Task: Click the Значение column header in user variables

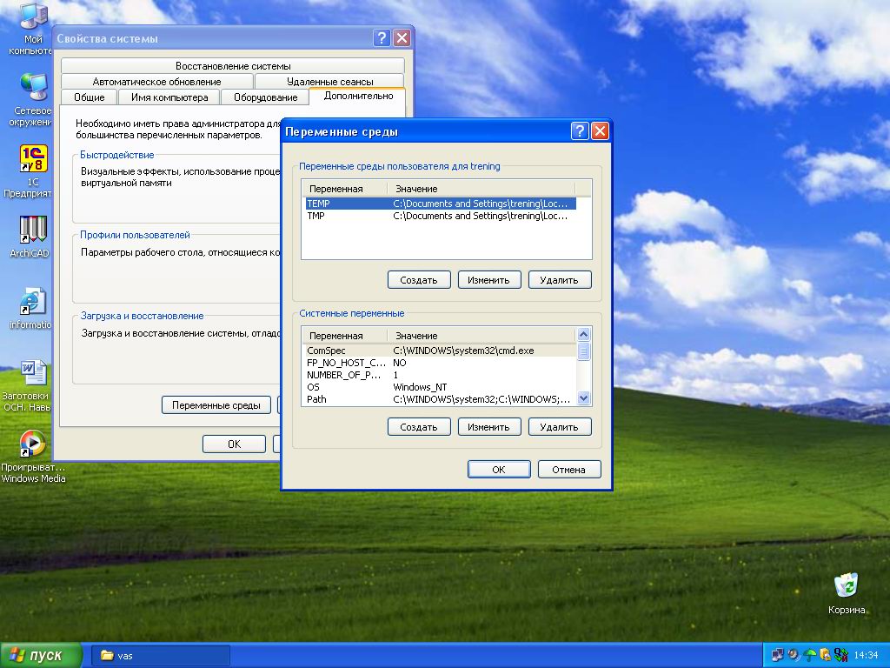Action: 482,189
